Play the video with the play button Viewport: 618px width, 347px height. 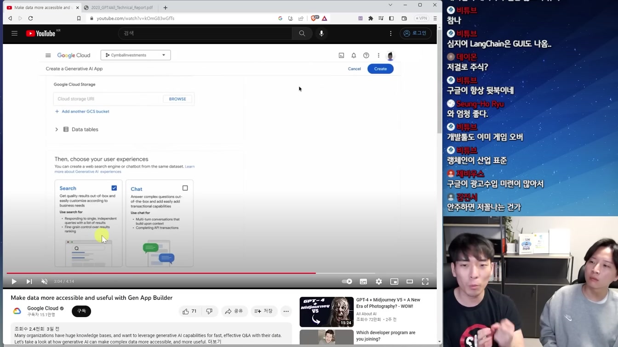click(14, 281)
